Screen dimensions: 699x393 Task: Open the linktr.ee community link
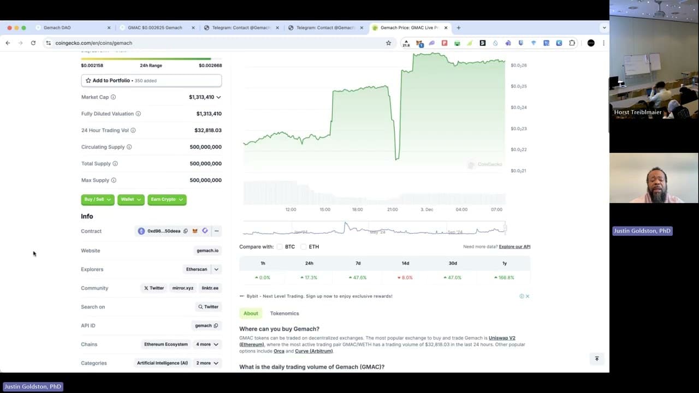click(210, 288)
